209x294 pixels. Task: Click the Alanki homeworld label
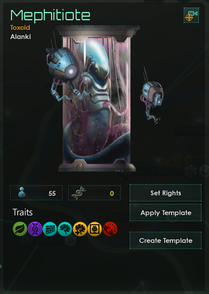[x=21, y=37]
